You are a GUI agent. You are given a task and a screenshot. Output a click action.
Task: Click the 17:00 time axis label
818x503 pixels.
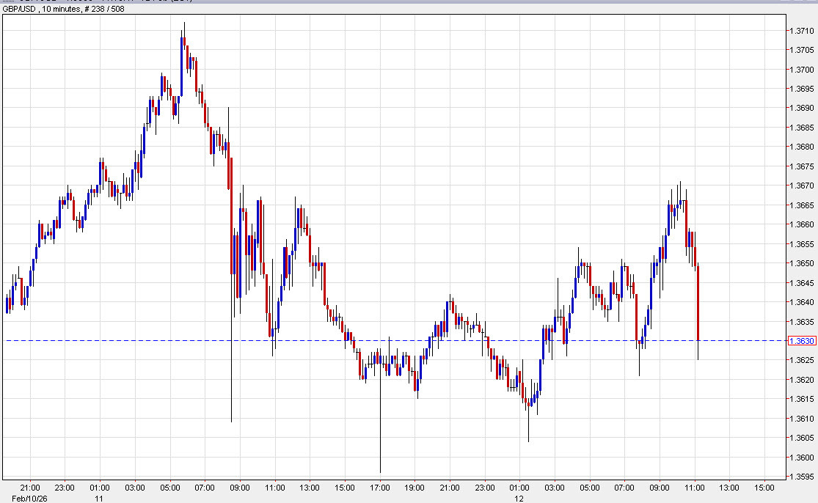pyautogui.click(x=379, y=488)
